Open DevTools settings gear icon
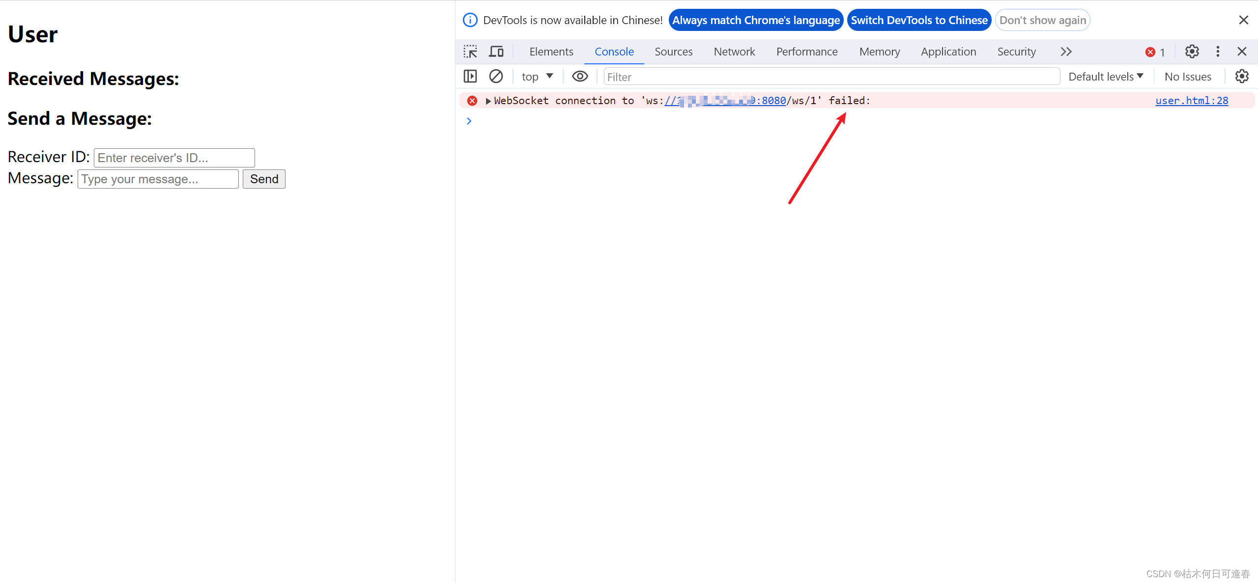 tap(1192, 52)
